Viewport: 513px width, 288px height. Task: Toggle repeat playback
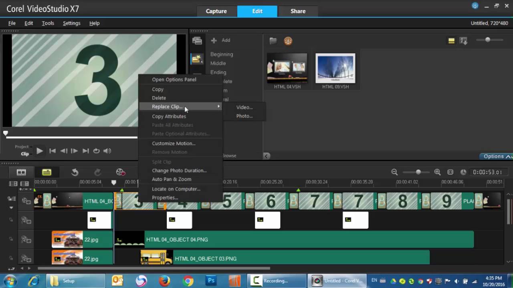pos(96,151)
